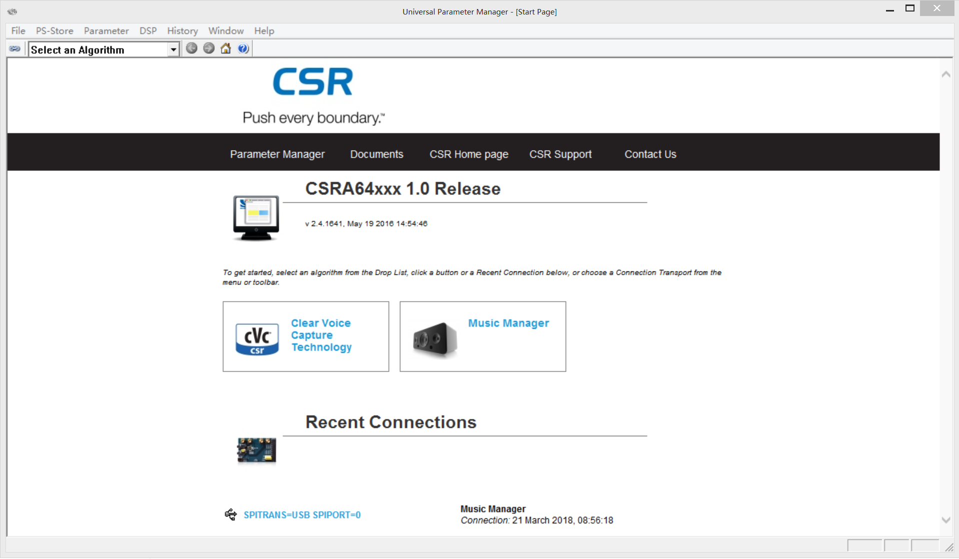Visit CSR Home page link

(x=469, y=154)
